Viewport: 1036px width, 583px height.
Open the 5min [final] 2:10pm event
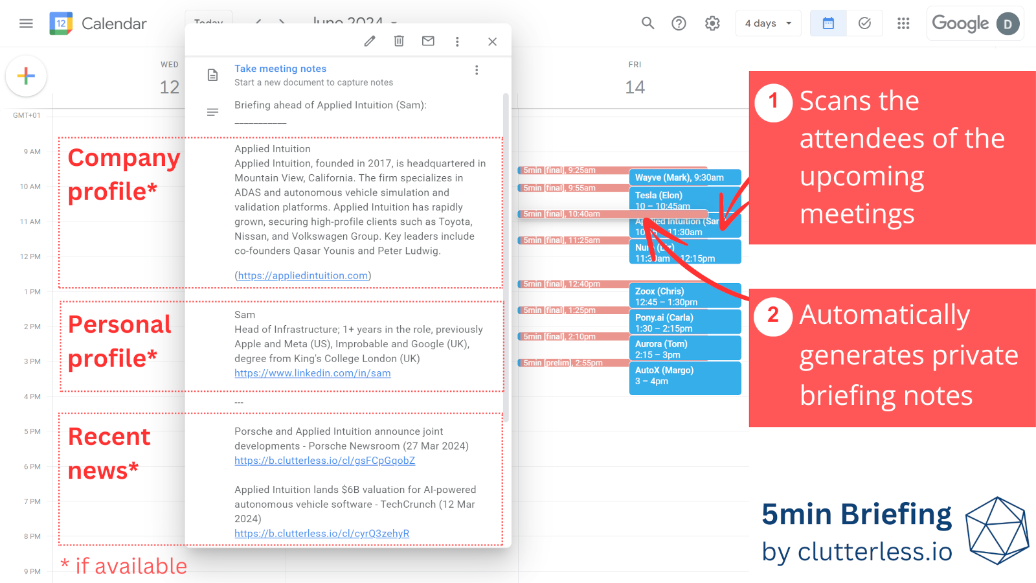pos(573,337)
